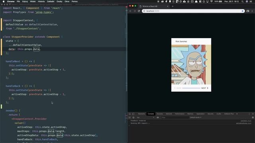The image size is (255, 143).
Task: Open Wi-Fi status in menu bar
Action: (211, 2)
